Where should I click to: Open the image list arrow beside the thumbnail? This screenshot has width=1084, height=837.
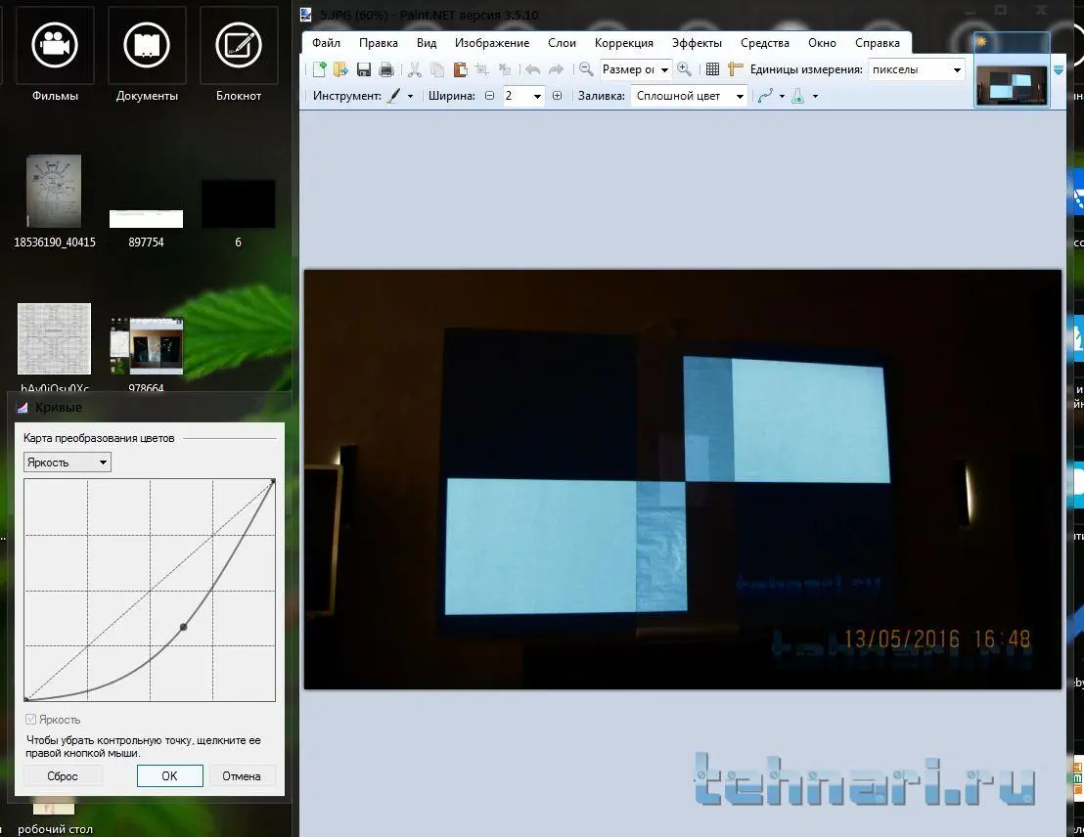coord(1058,69)
